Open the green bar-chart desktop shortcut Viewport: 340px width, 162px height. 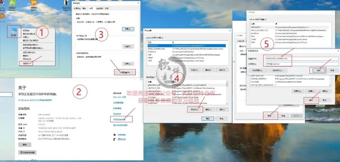pos(12,5)
